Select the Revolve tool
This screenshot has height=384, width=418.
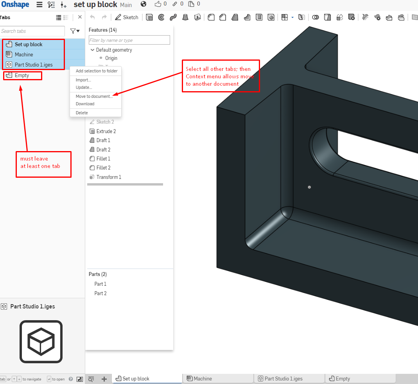(x=161, y=17)
